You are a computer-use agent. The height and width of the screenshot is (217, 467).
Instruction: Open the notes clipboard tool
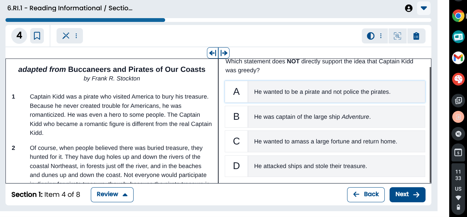click(x=416, y=36)
